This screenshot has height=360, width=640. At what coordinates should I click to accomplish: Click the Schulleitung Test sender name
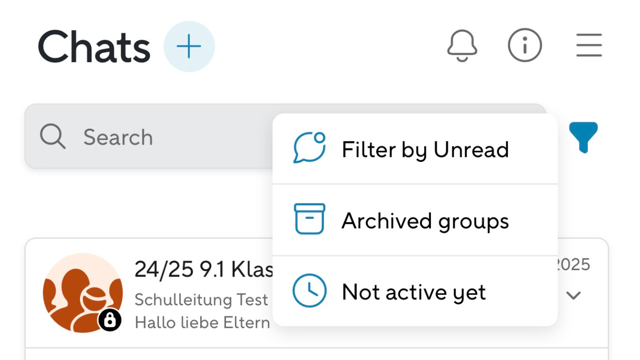(x=201, y=300)
